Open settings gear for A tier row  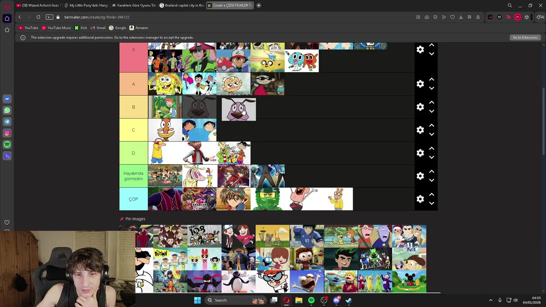[420, 84]
